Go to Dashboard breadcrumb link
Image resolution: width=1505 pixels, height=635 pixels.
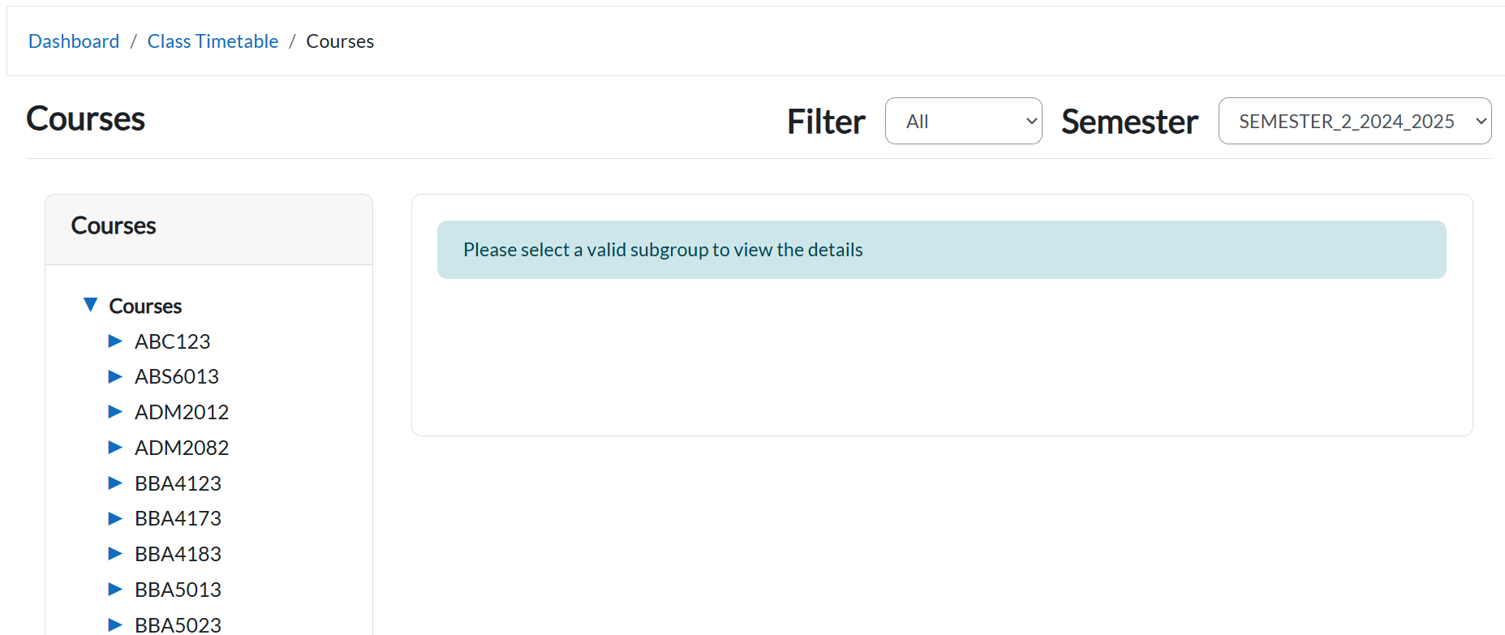(74, 41)
